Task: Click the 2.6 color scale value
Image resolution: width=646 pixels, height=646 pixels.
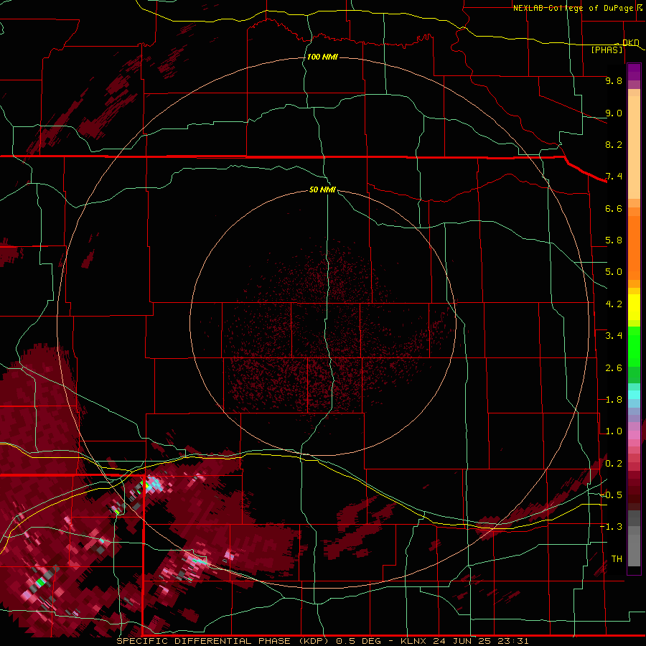Action: tap(614, 368)
